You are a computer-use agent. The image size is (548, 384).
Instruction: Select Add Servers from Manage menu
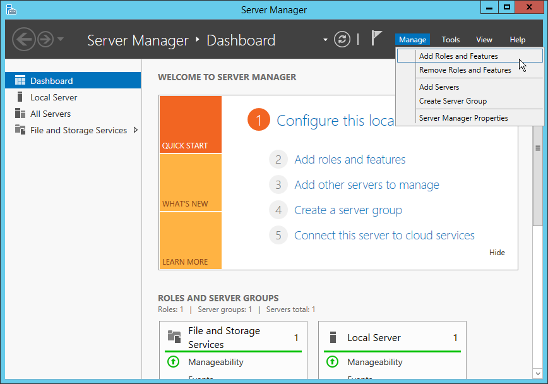pos(470,87)
